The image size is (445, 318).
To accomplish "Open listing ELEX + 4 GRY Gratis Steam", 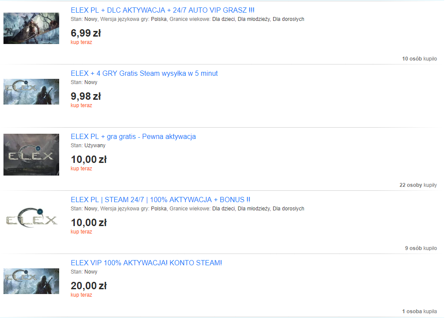I will click(144, 73).
